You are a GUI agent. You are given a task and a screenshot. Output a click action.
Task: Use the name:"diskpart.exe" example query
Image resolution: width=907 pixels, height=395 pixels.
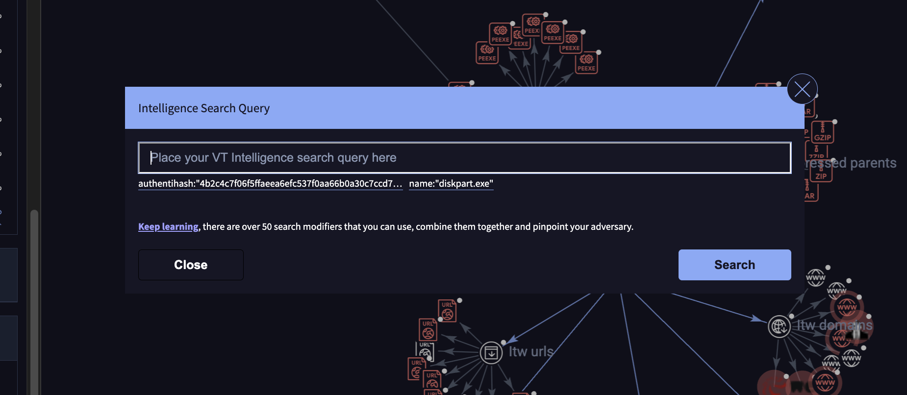(x=451, y=184)
